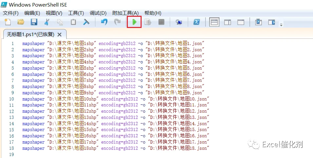Click encoding=gb2312 on line 9
313x158 pixels.
(117, 93)
